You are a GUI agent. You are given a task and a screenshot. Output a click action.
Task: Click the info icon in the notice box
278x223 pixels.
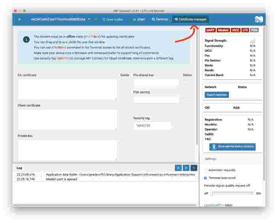pos(26,39)
